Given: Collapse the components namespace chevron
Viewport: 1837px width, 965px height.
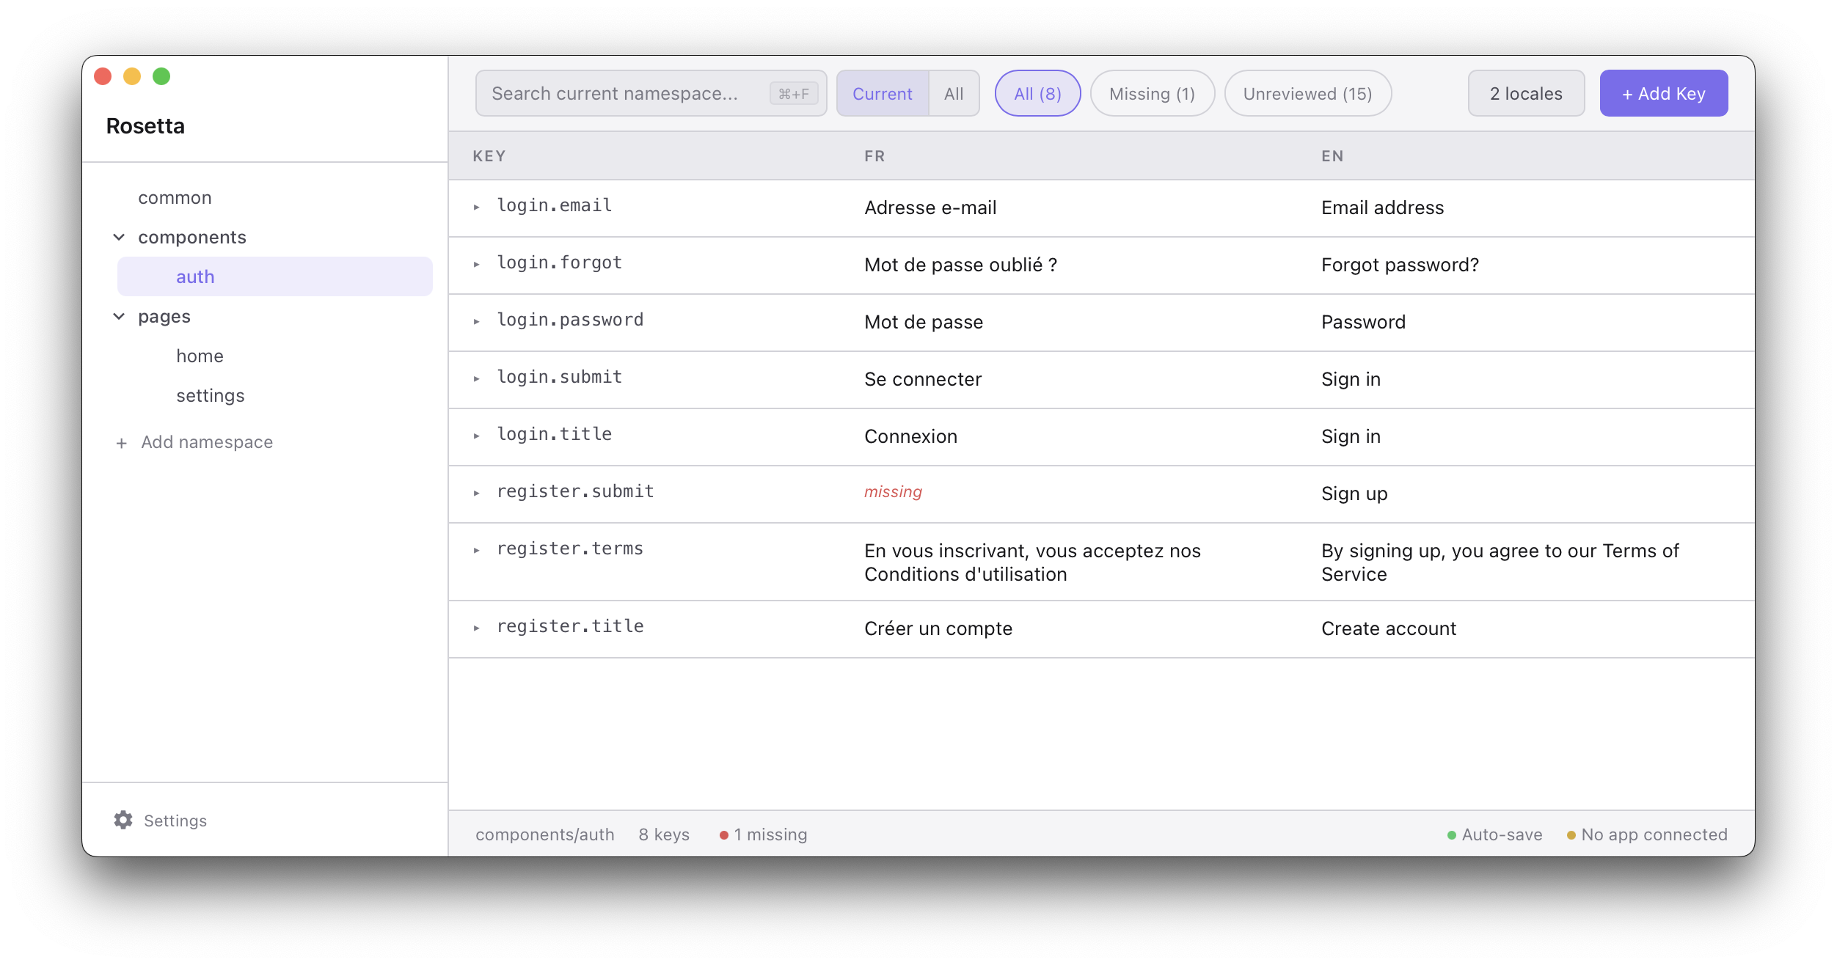Looking at the screenshot, I should pyautogui.click(x=119, y=237).
